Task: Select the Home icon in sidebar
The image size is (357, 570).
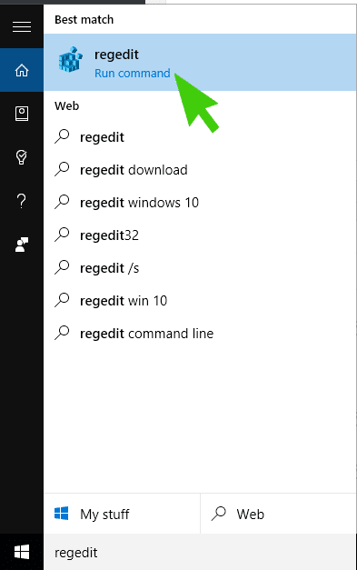Action: [22, 70]
